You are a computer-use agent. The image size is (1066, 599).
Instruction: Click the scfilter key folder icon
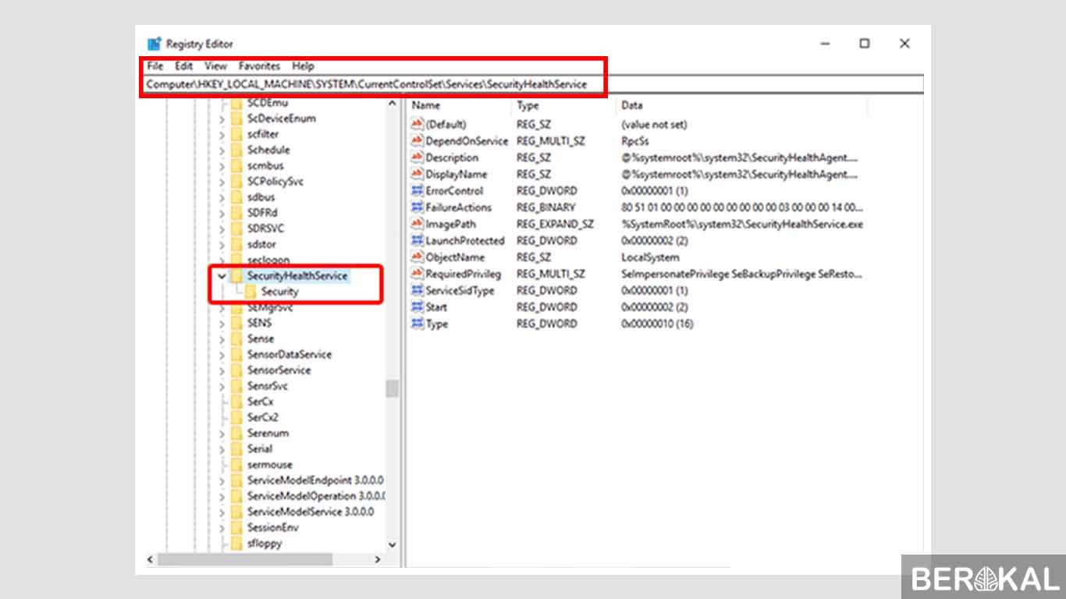click(x=236, y=134)
